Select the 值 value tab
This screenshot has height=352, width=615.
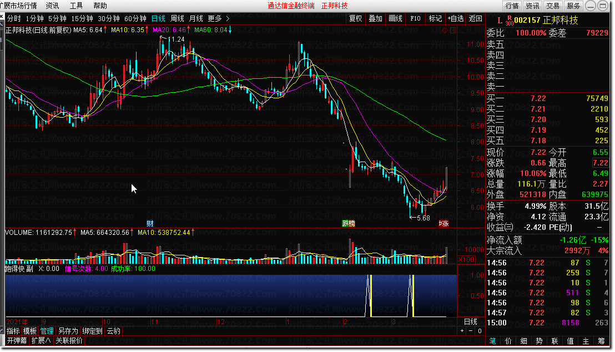570,341
